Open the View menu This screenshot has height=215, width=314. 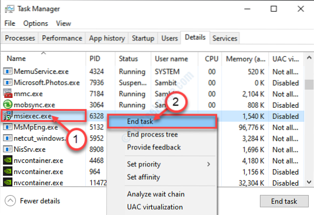[64, 23]
